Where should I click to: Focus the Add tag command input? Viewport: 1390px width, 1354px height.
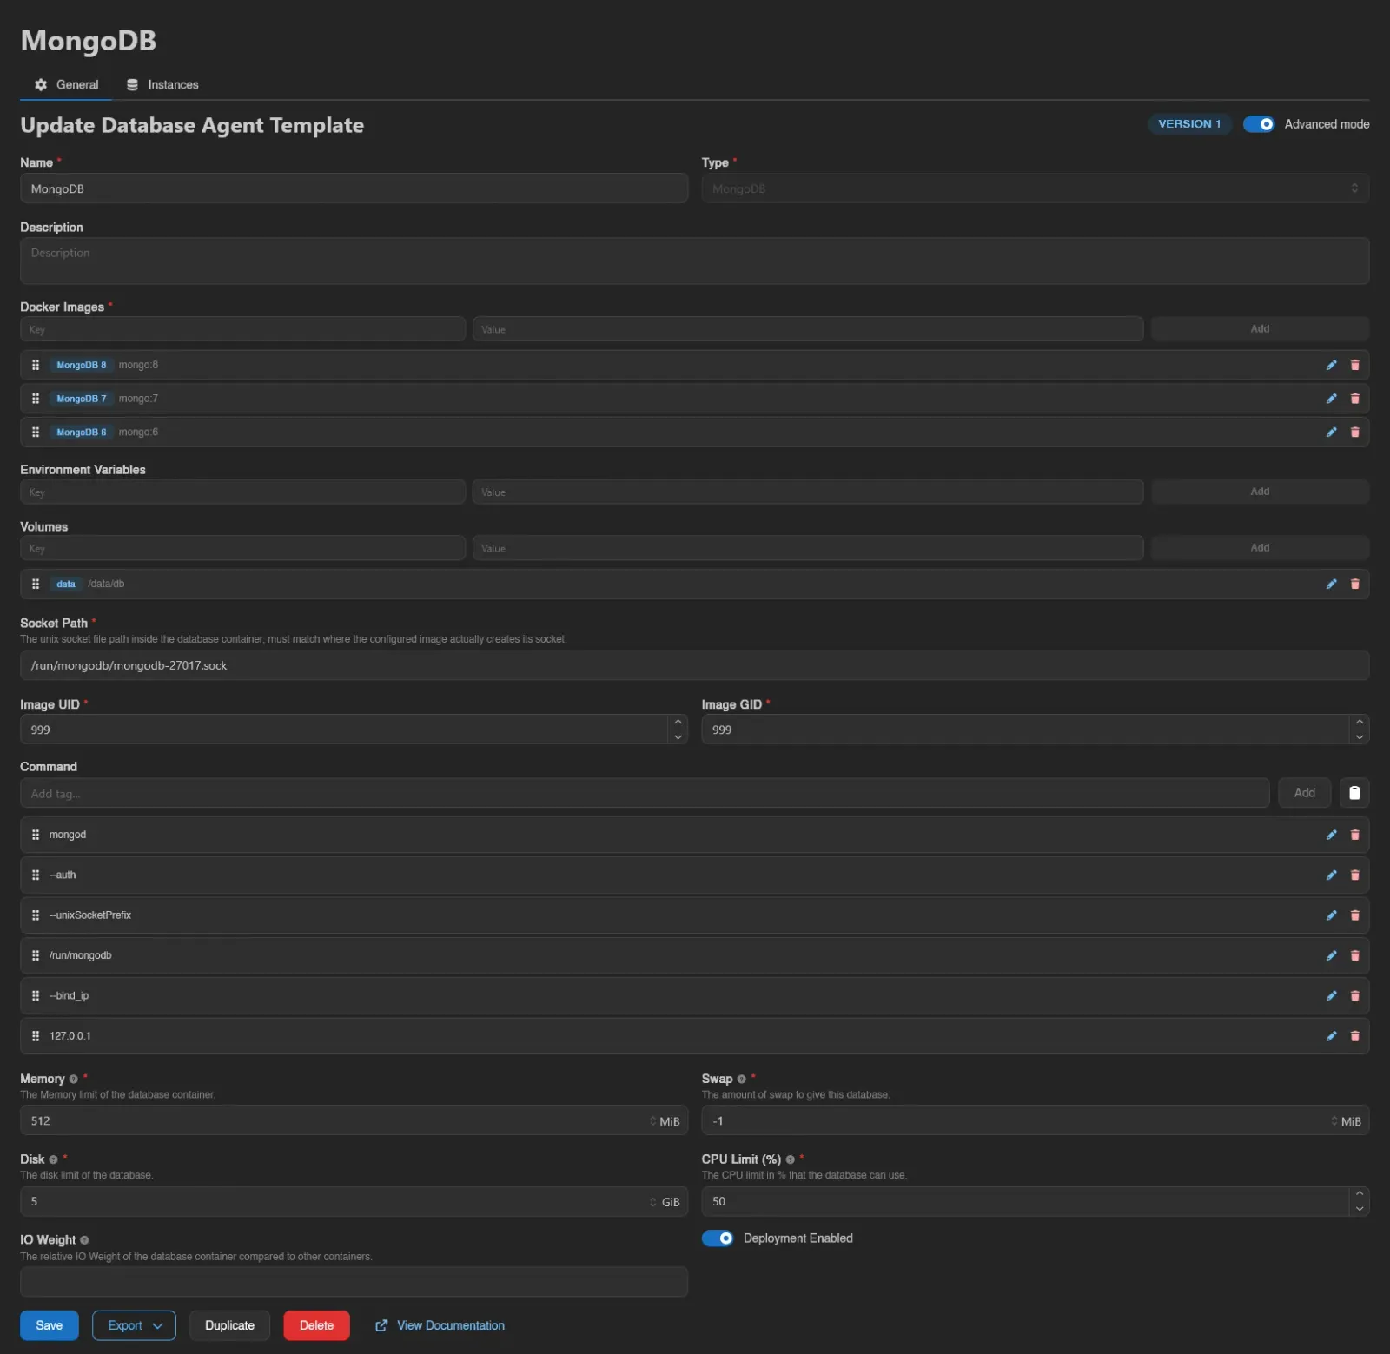[x=645, y=793]
